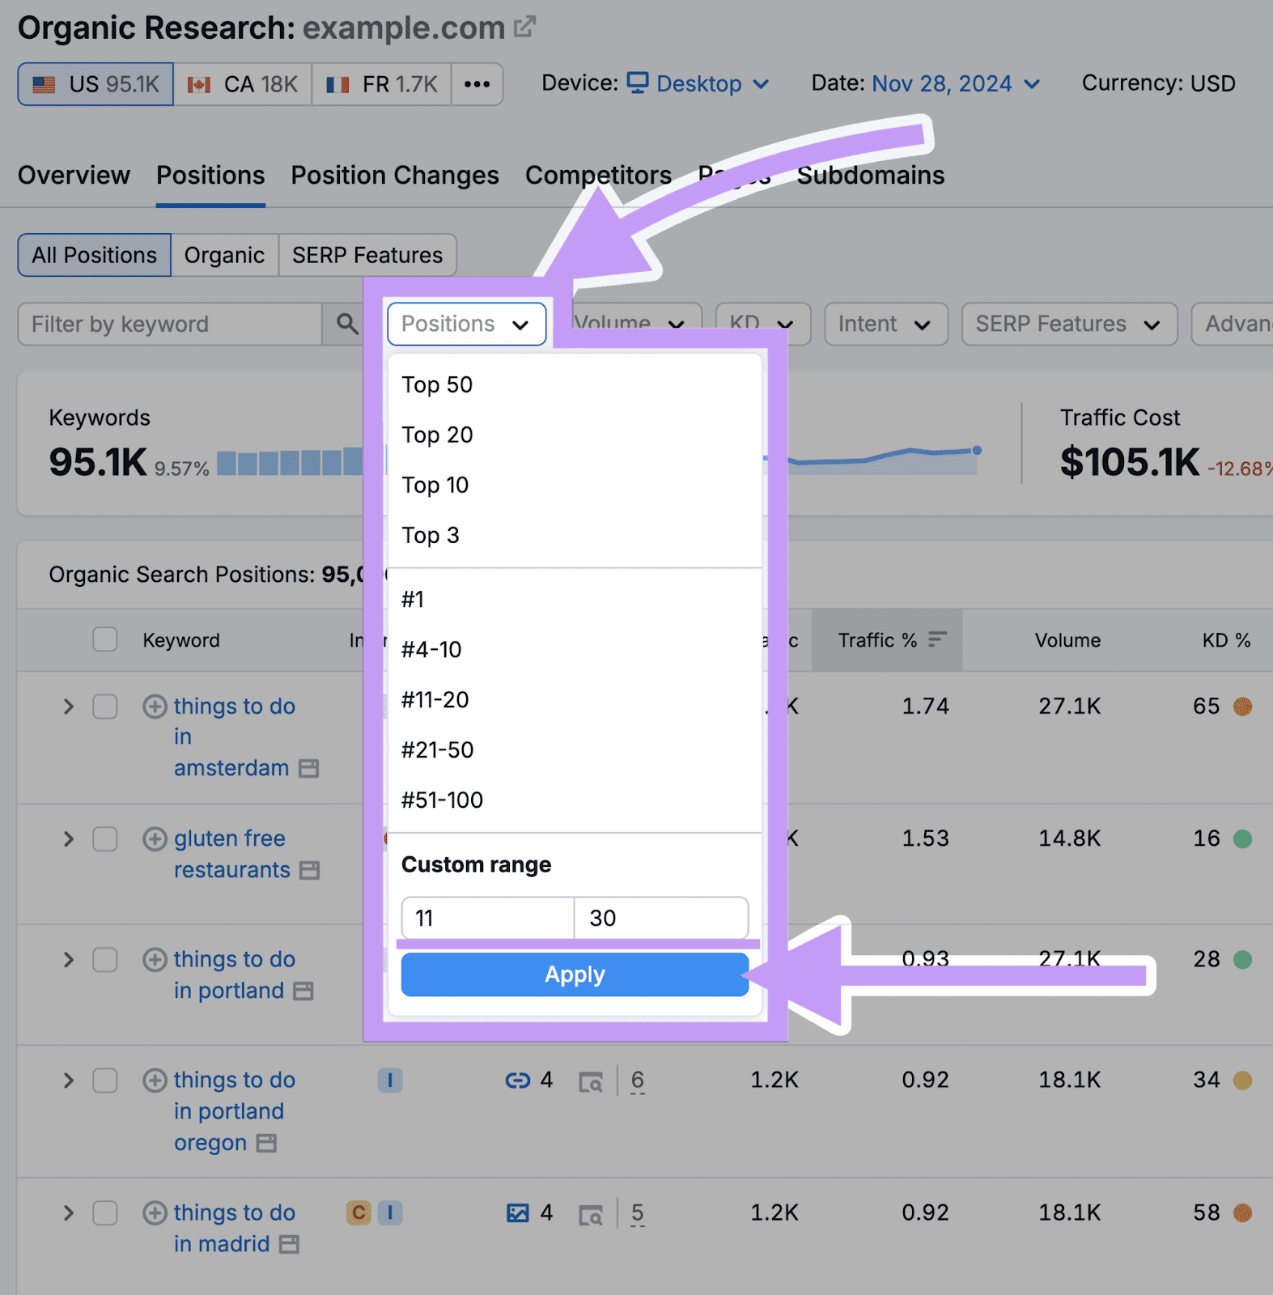Choose Top 10 in positions menu
This screenshot has height=1295, width=1273.
click(575, 485)
